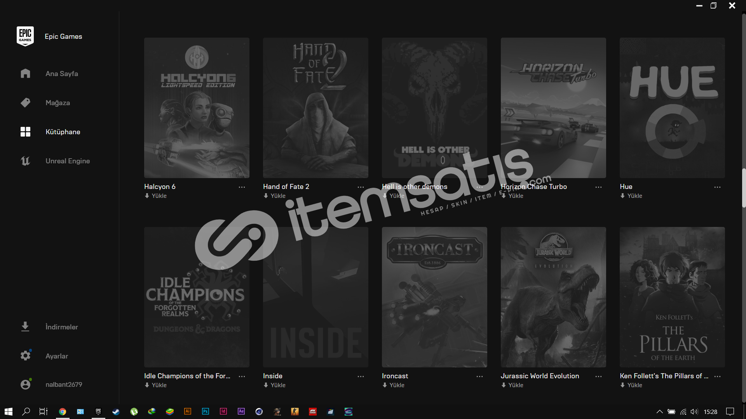This screenshot has height=419, width=746.
Task: Select the Hand of Fate 2 cover
Action: 315,108
